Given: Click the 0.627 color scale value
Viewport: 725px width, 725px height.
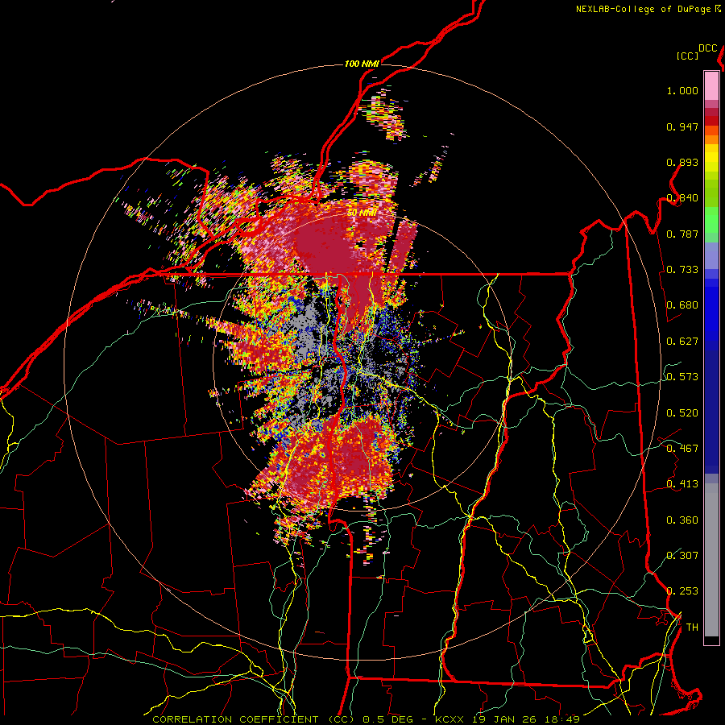Looking at the screenshot, I should [x=682, y=342].
